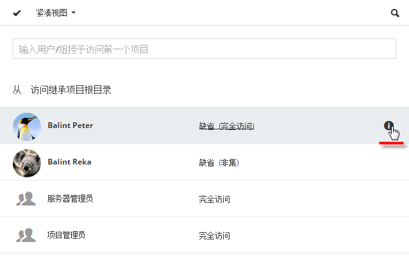The image size is (409, 258).
Task: Select the Balint Reka user name
Action: click(x=69, y=162)
